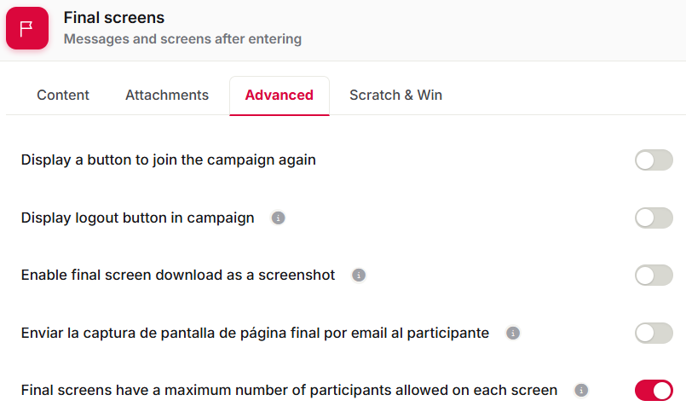This screenshot has width=686, height=418.
Task: Click the Final screens maximum participants label
Action: pos(289,390)
